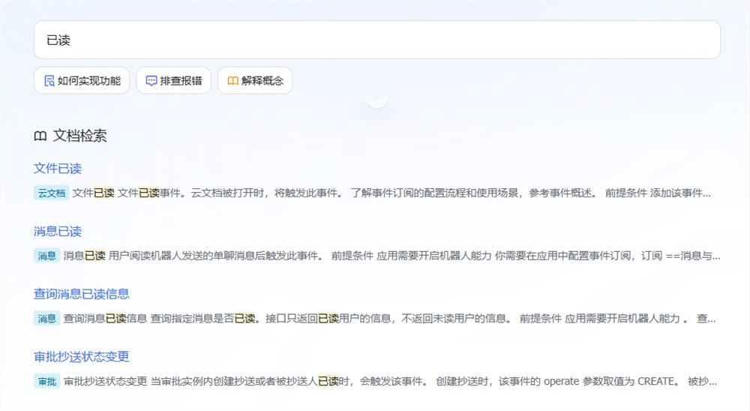
Task: Click the document-search icon in 如何实现功能
Action: tap(49, 81)
